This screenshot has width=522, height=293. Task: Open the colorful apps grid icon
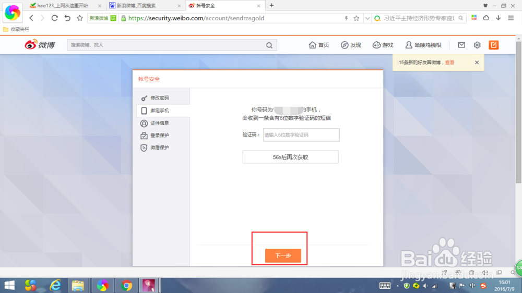tap(474, 18)
